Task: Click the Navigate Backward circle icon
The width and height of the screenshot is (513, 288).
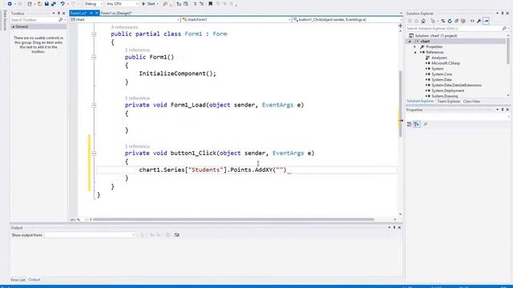Action: pyautogui.click(x=10, y=4)
